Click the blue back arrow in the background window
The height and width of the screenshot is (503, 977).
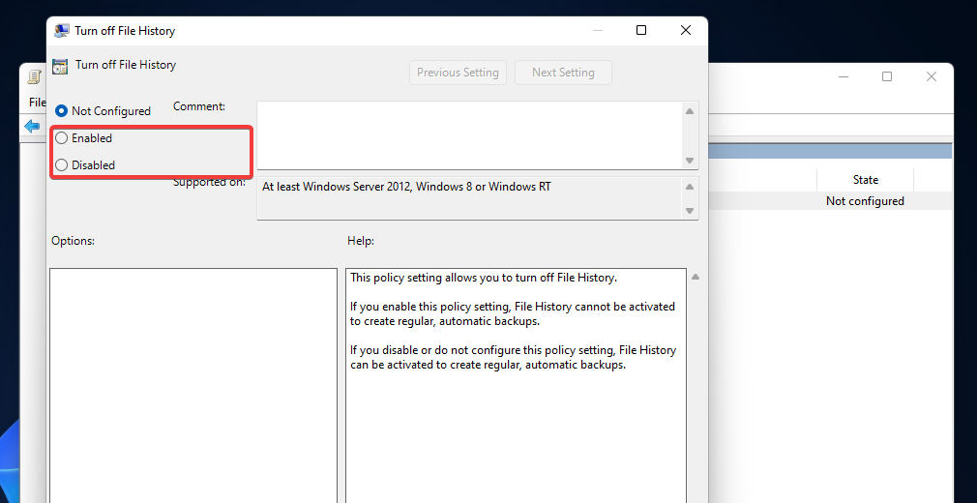[32, 127]
